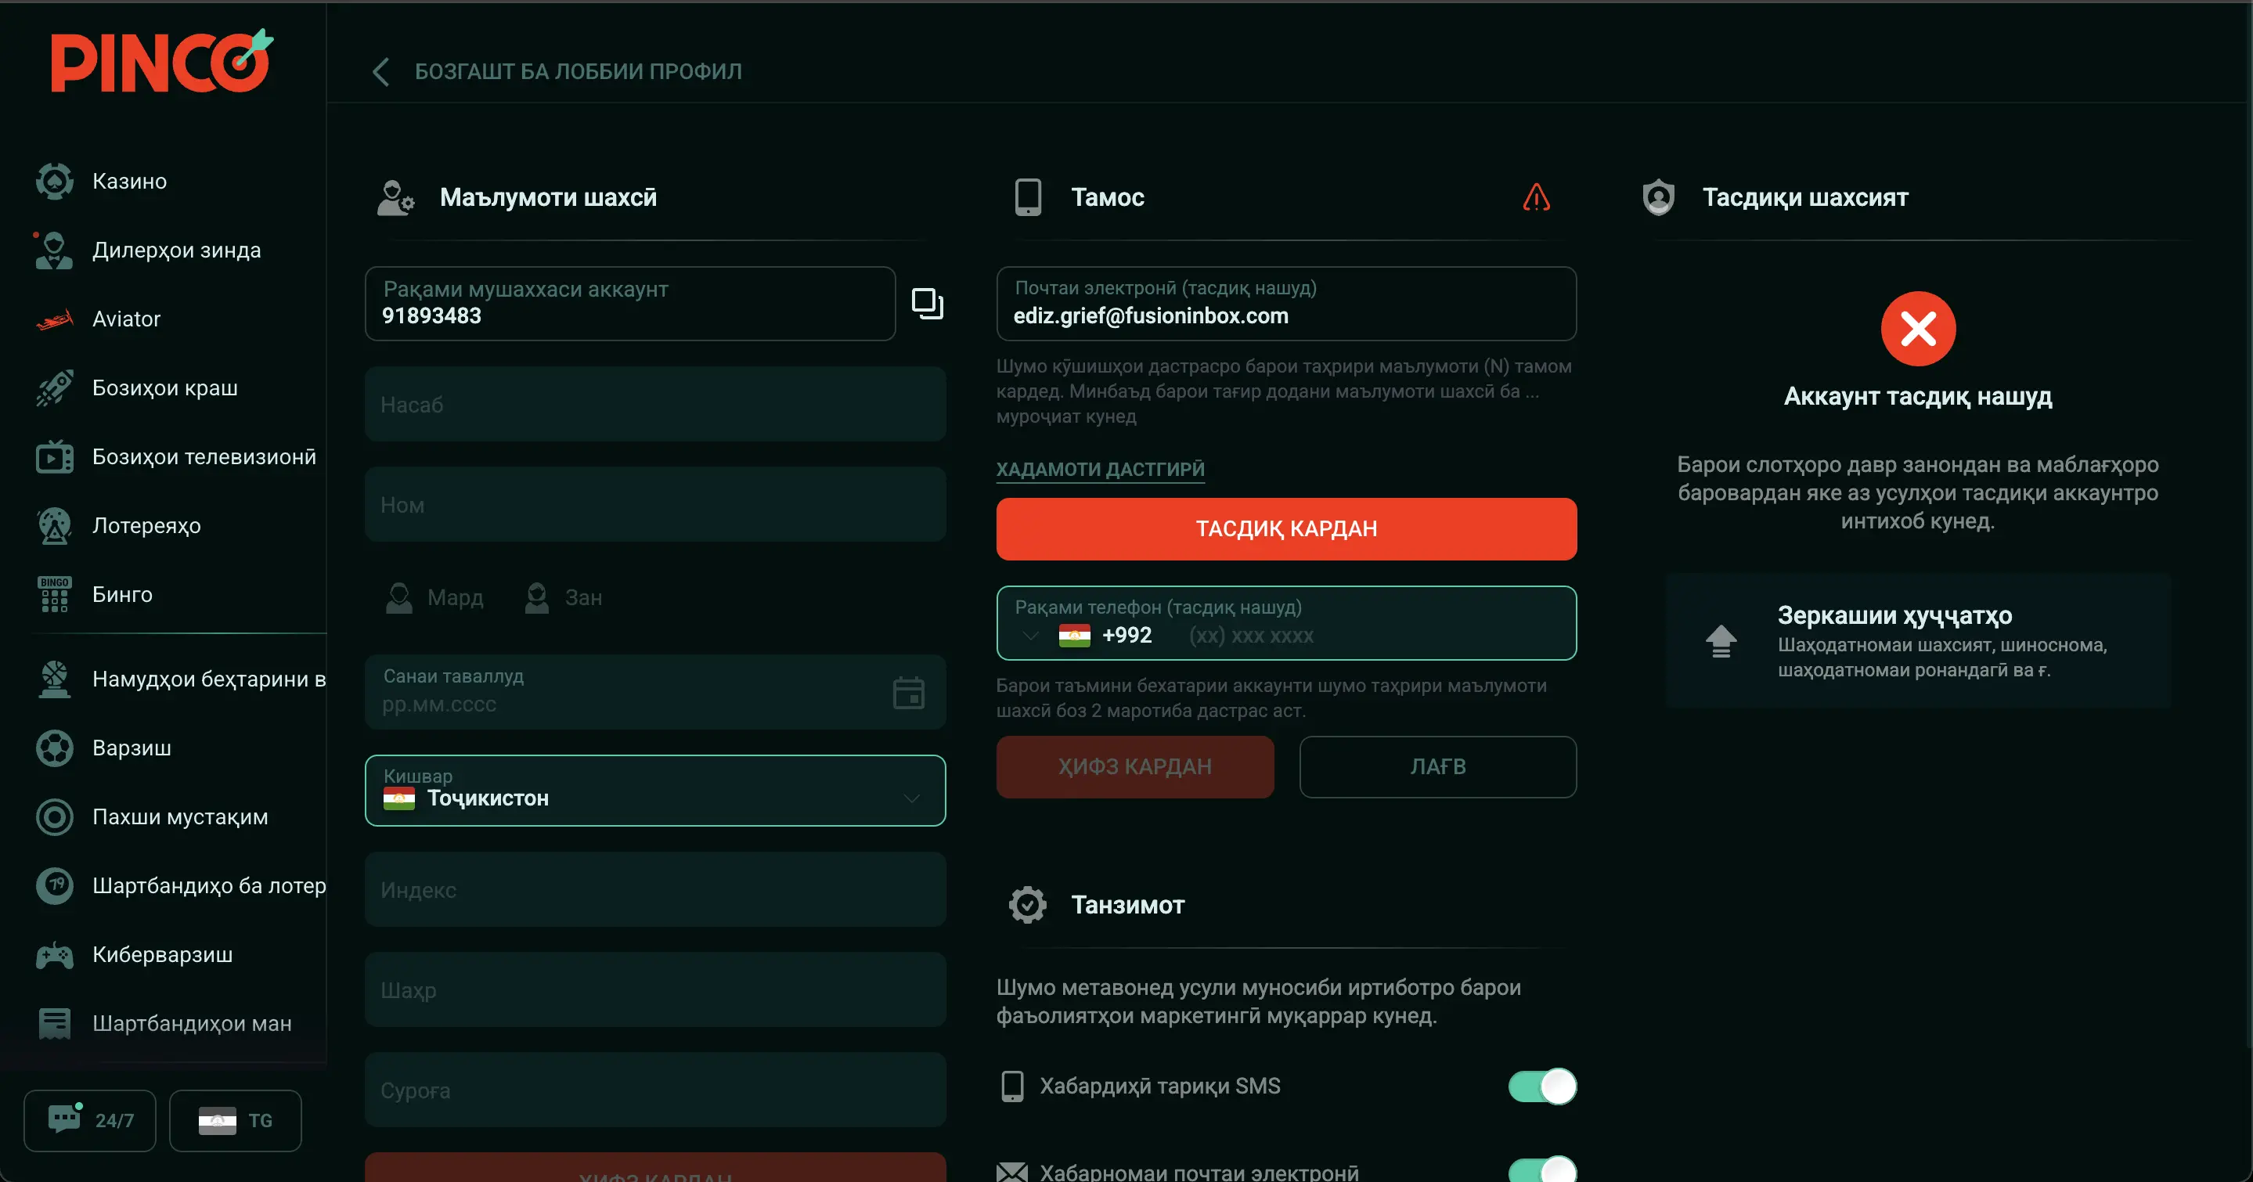Open ХАДАМОТИ ДАСТГИРӢ support link

[x=1099, y=469]
